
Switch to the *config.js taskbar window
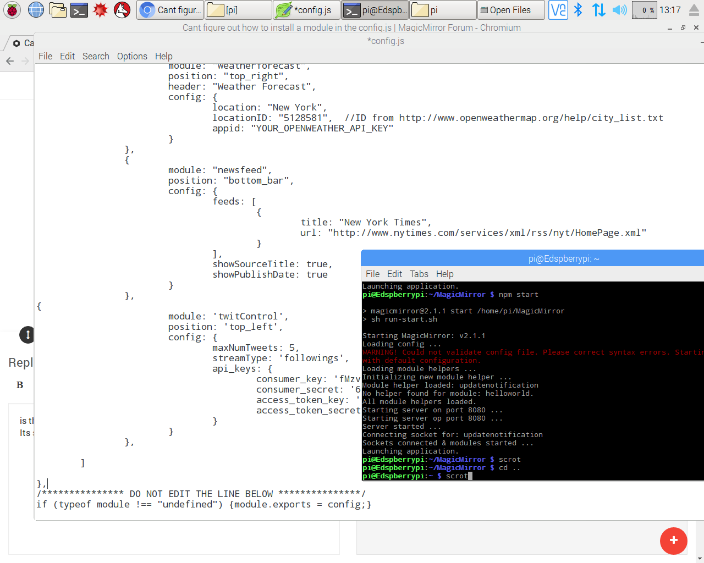306,10
